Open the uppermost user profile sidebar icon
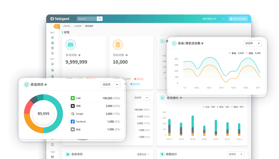Viewport: 279px width, 159px height. pos(53,37)
